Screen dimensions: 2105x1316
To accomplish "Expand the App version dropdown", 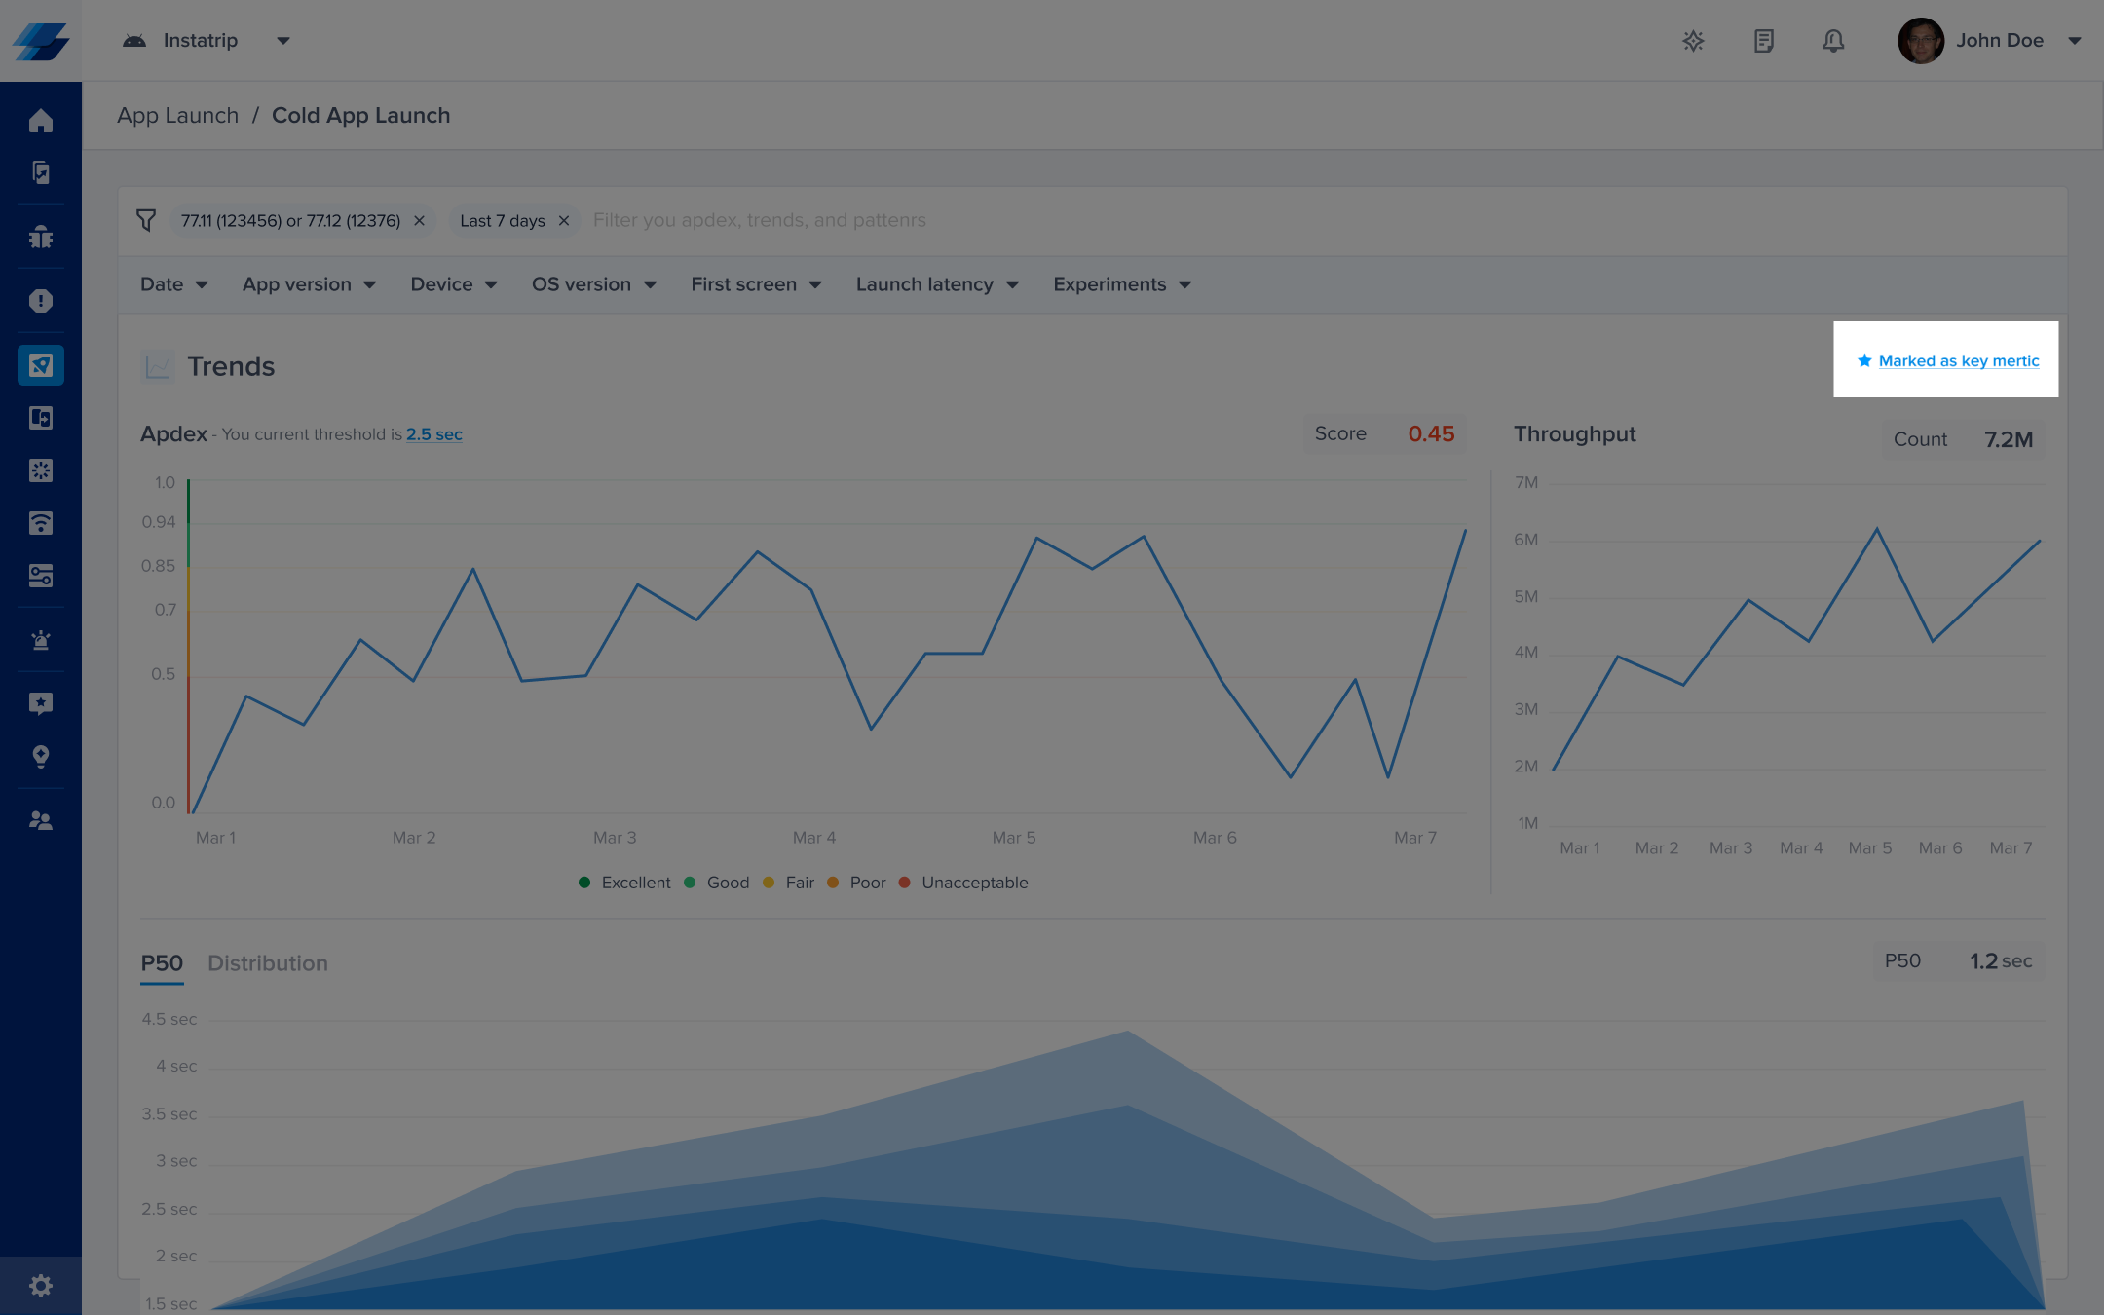I will (x=309, y=284).
